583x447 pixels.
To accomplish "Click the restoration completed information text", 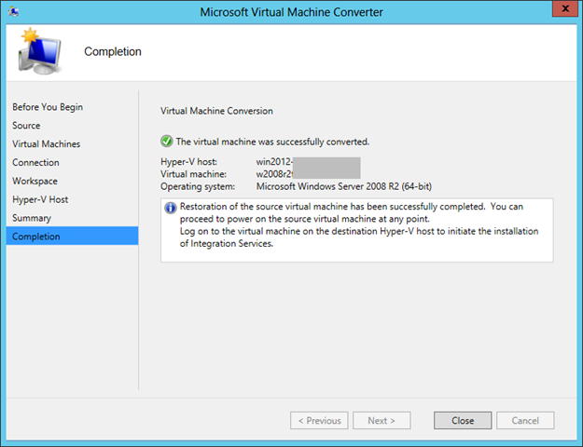I will (352, 212).
